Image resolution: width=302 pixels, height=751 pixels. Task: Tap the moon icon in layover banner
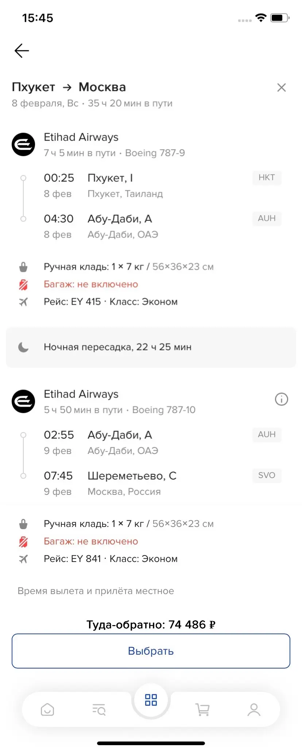tap(23, 347)
